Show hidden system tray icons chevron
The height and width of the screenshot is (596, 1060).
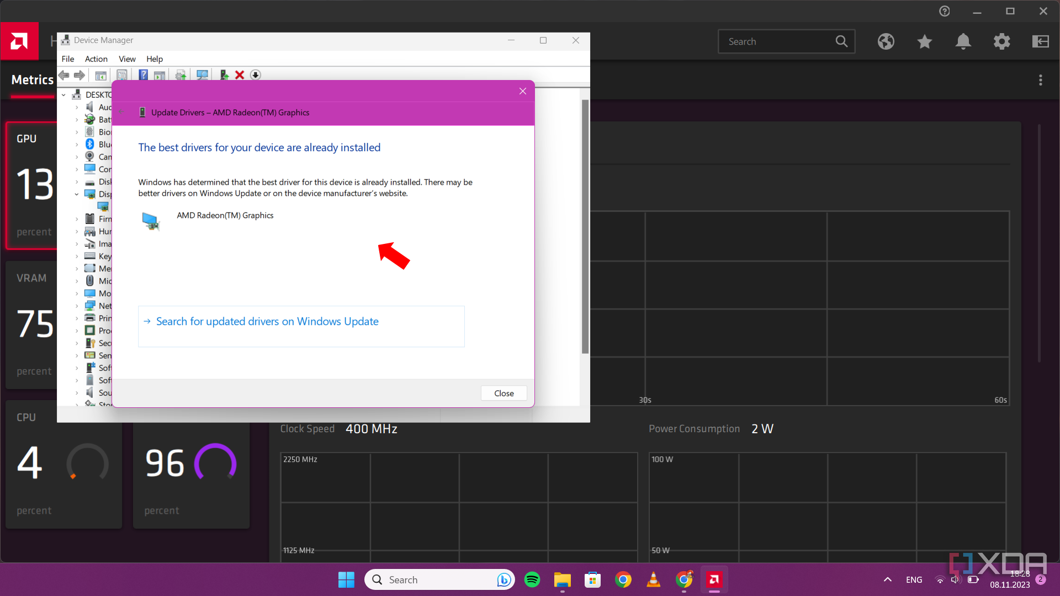(887, 579)
